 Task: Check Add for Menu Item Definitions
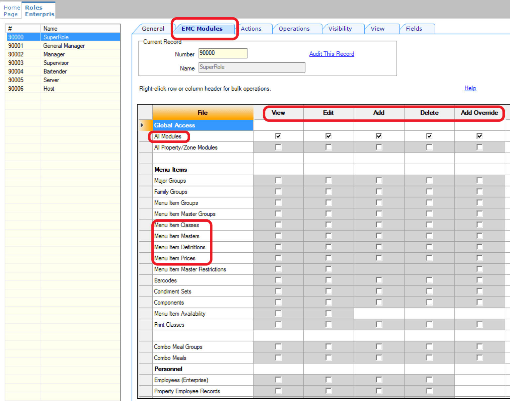[x=379, y=247]
